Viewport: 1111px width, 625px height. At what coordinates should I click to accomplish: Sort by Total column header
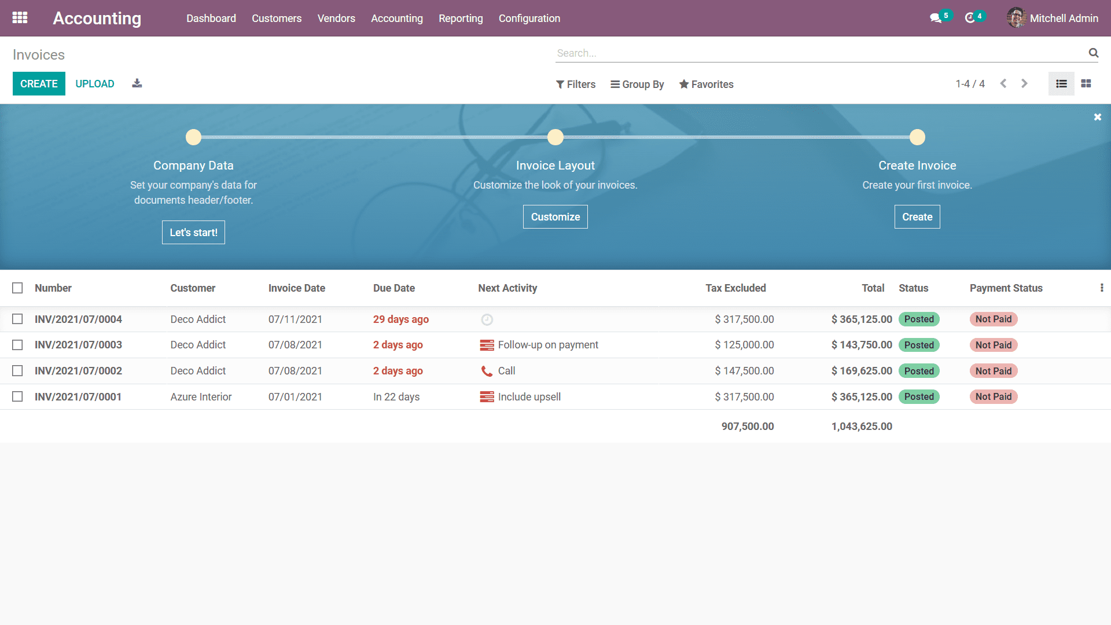point(873,288)
